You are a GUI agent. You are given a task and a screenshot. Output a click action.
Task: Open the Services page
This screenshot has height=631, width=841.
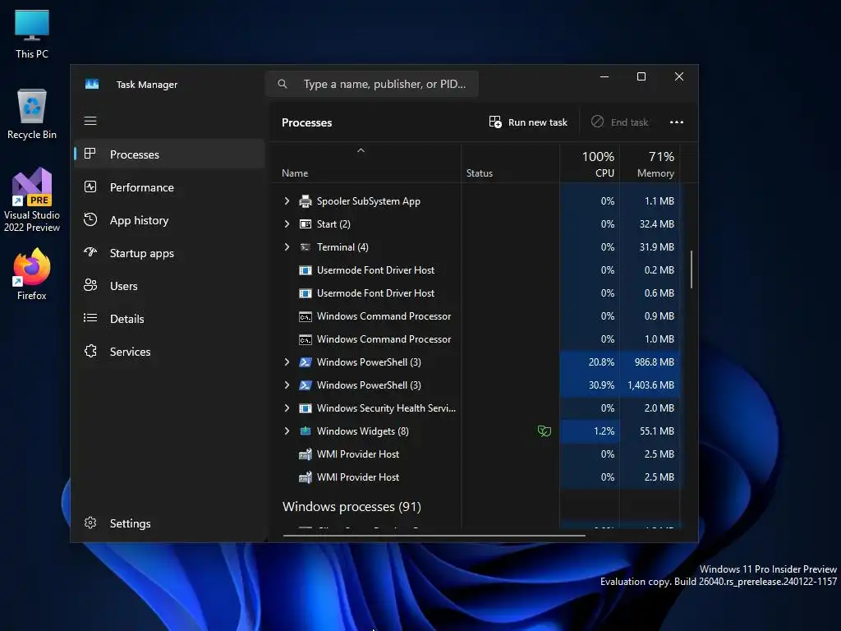coord(169,352)
